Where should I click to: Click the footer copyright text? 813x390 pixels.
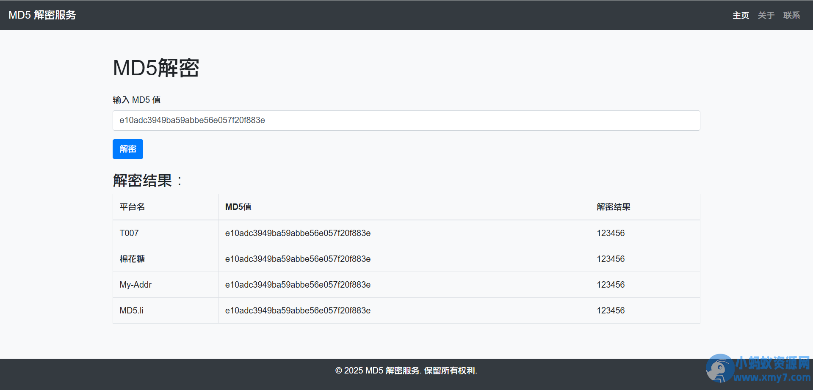pos(406,371)
